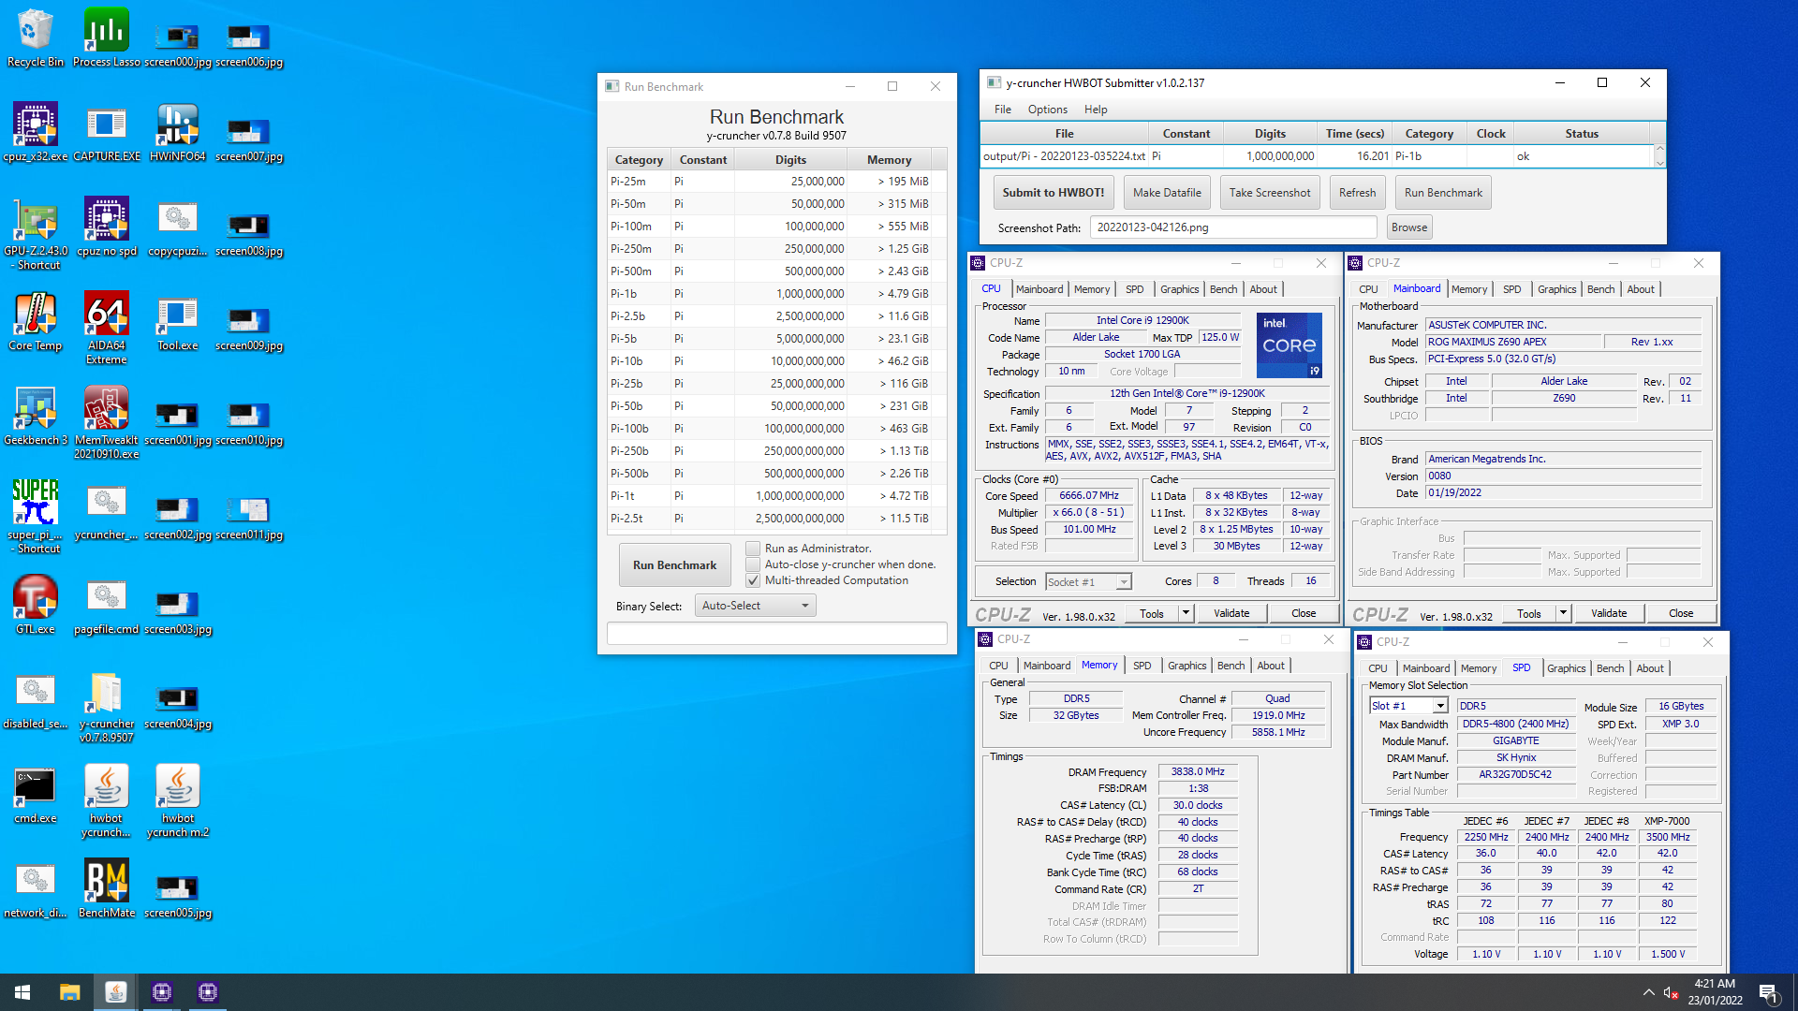
Task: Select Graphics tab in Mainboard CPU-Z window
Action: [1556, 289]
